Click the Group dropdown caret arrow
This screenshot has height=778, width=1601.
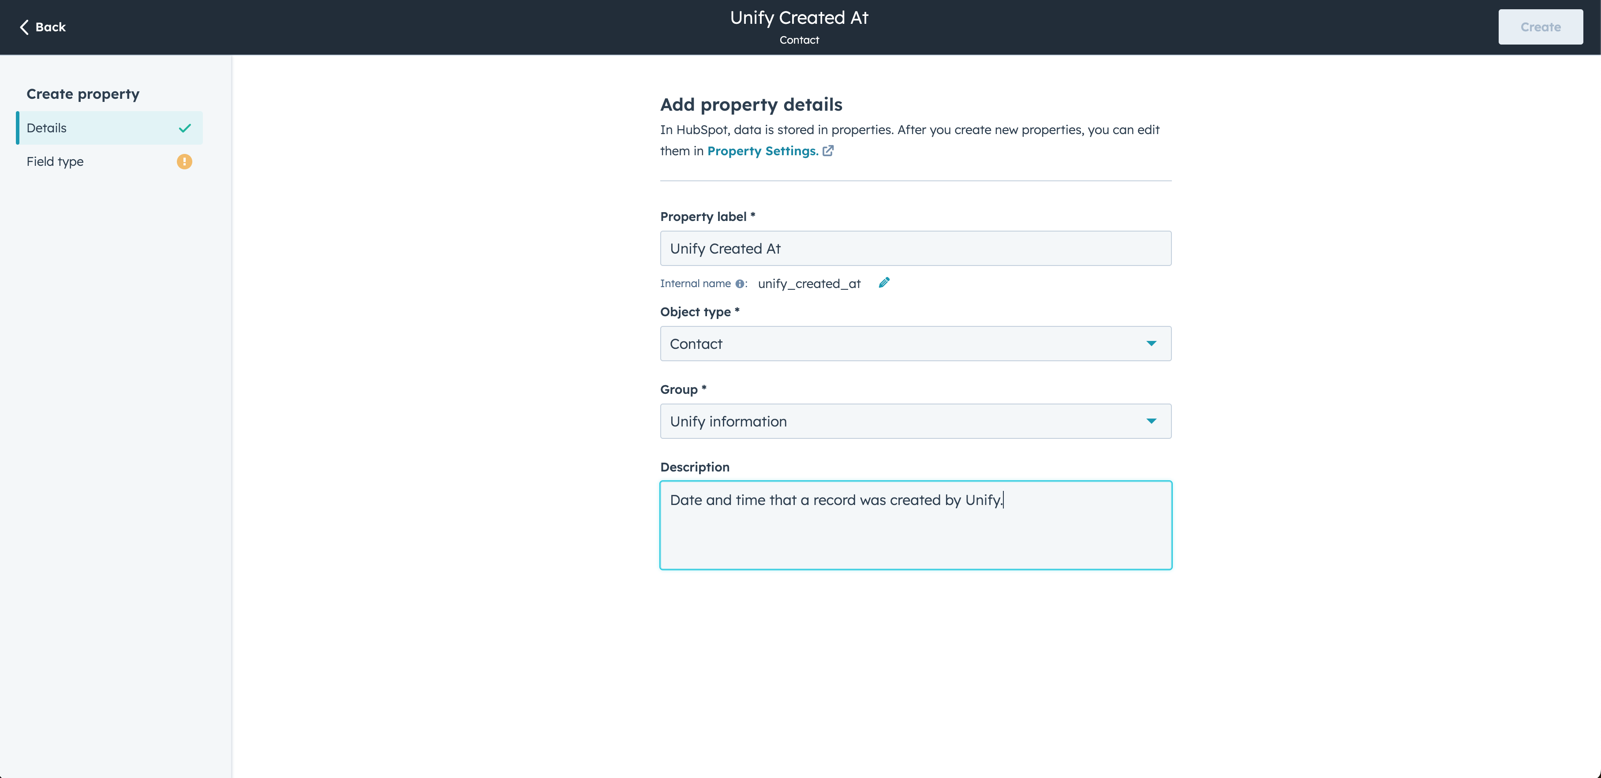(x=1151, y=421)
